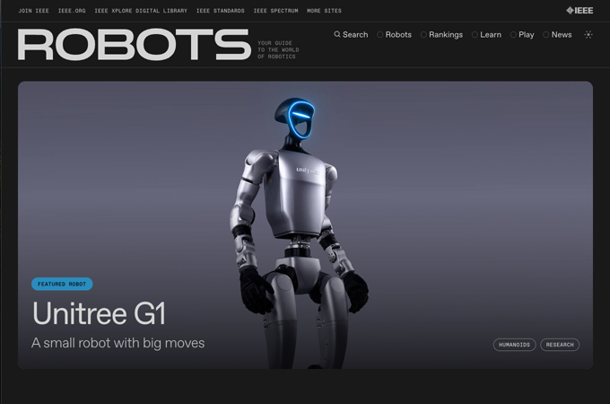Go to the ROBOTS site logo homepage
610x404 pixels.
(x=135, y=44)
